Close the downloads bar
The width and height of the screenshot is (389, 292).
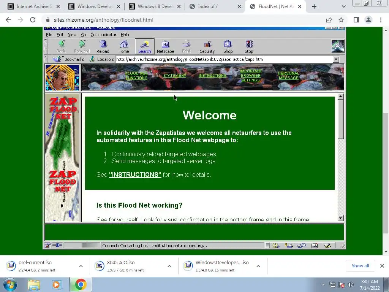(x=382, y=266)
